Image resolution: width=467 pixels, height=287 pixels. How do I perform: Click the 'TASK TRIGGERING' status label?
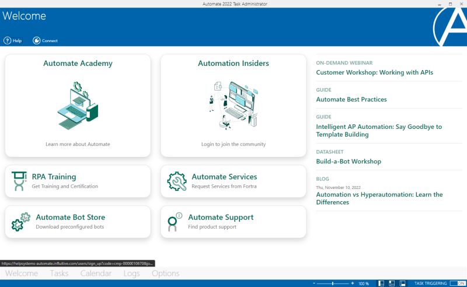[x=430, y=283]
